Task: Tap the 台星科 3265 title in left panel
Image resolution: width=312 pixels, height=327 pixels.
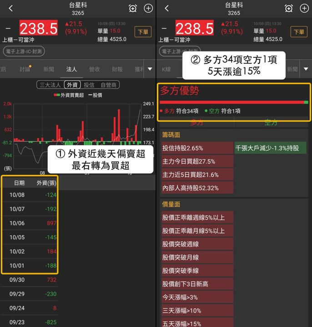Action: pos(78,9)
